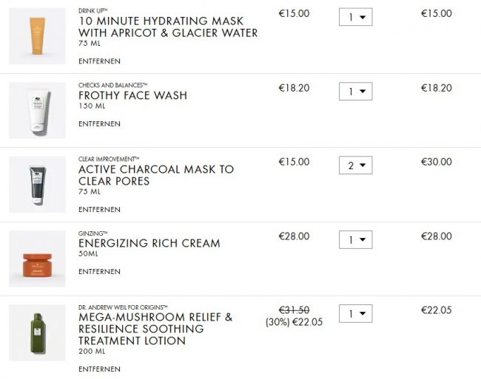The height and width of the screenshot is (379, 481).
Task: Open the apricot hydrating mask product thumbnail
Action: (37, 36)
